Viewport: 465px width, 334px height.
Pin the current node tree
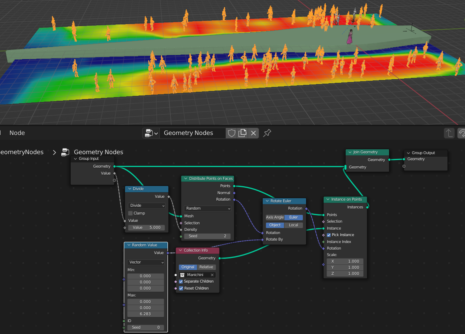coord(267,133)
